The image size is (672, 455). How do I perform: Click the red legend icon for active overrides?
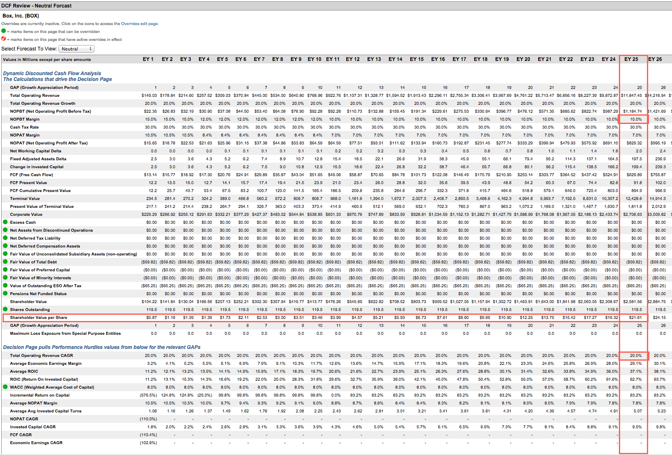(x=4, y=39)
